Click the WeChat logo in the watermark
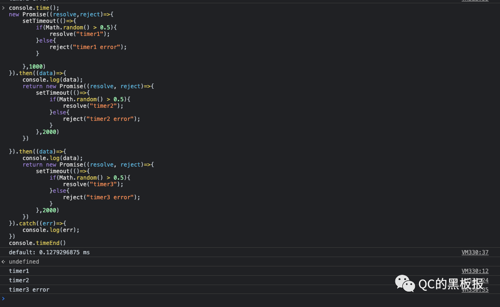This screenshot has height=307, width=500. [x=405, y=283]
